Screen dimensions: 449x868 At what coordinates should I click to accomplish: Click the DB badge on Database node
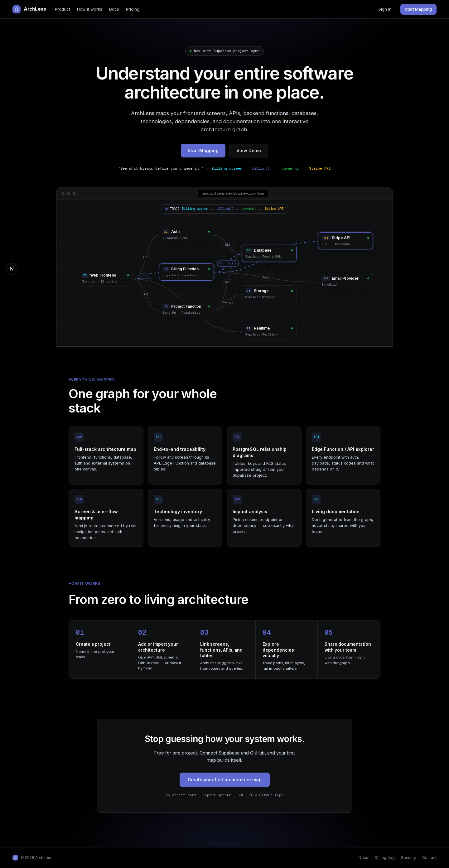pos(249,250)
